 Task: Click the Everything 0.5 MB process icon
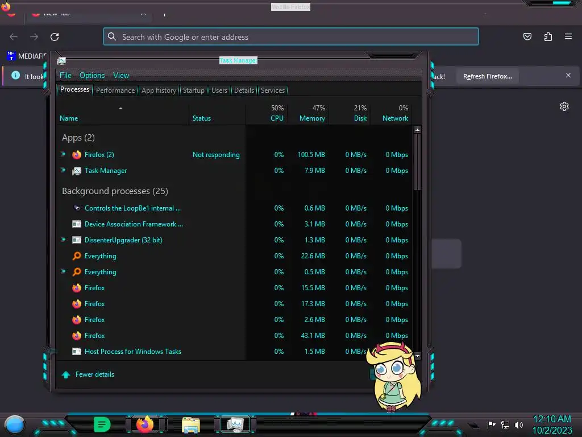[77, 272]
